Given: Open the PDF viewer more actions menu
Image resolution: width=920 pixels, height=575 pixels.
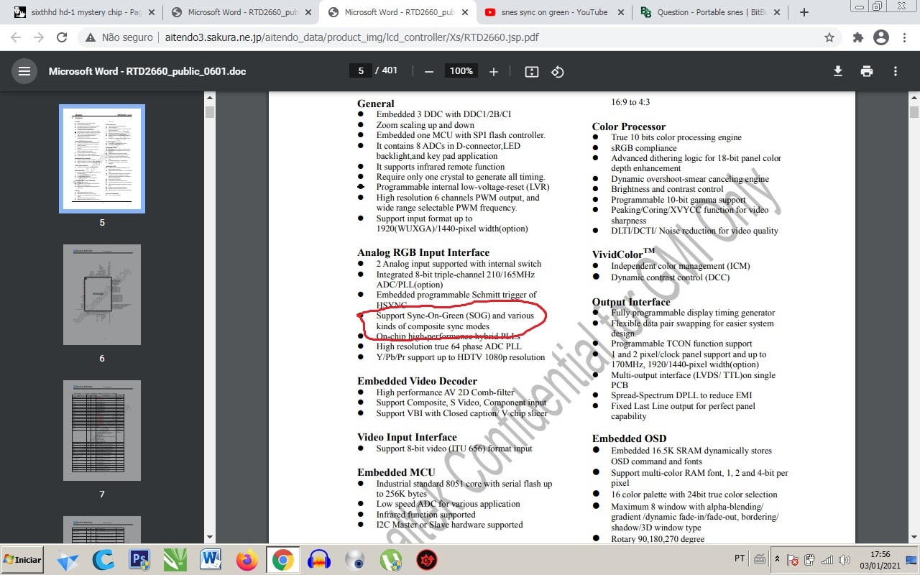Looking at the screenshot, I should 896,71.
